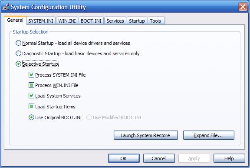Select the Selective Startup radio button
Viewport: 250px width, 168px height.
[x=18, y=64]
